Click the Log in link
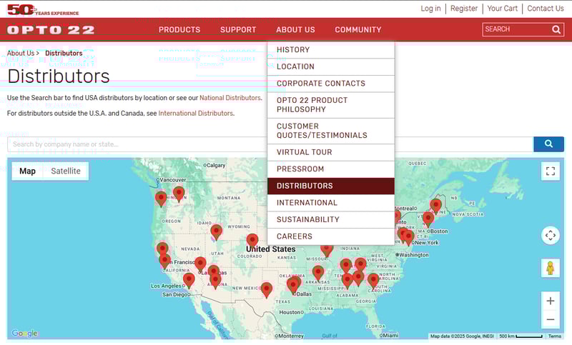Image resolution: width=572 pixels, height=345 pixels. (x=430, y=9)
